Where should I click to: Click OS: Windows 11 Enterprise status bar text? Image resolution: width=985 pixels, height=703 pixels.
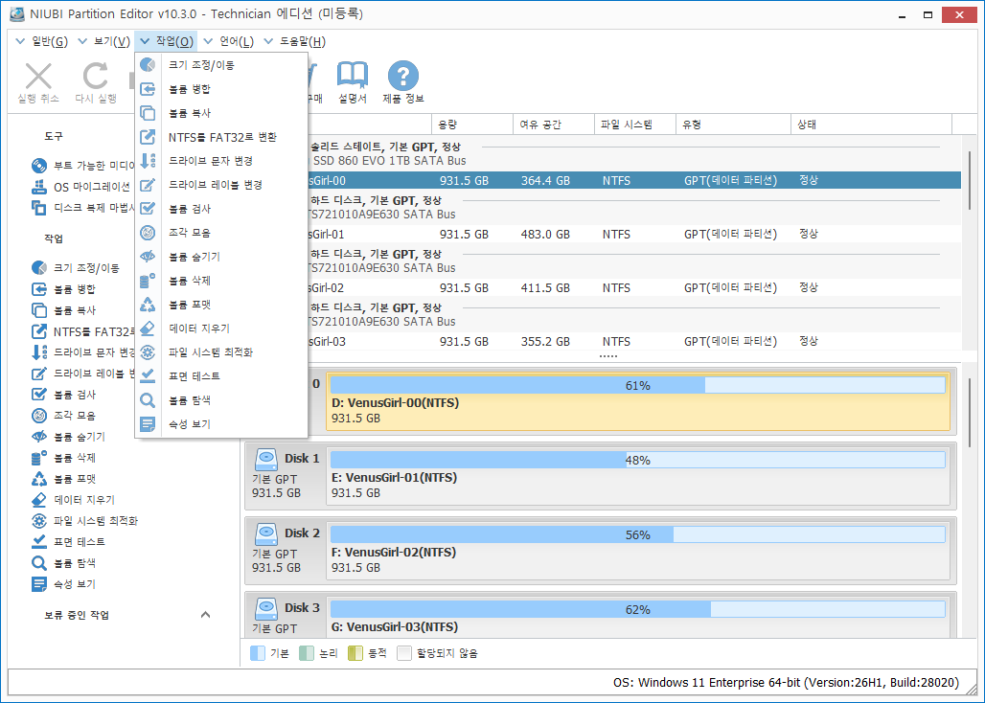[x=786, y=682]
